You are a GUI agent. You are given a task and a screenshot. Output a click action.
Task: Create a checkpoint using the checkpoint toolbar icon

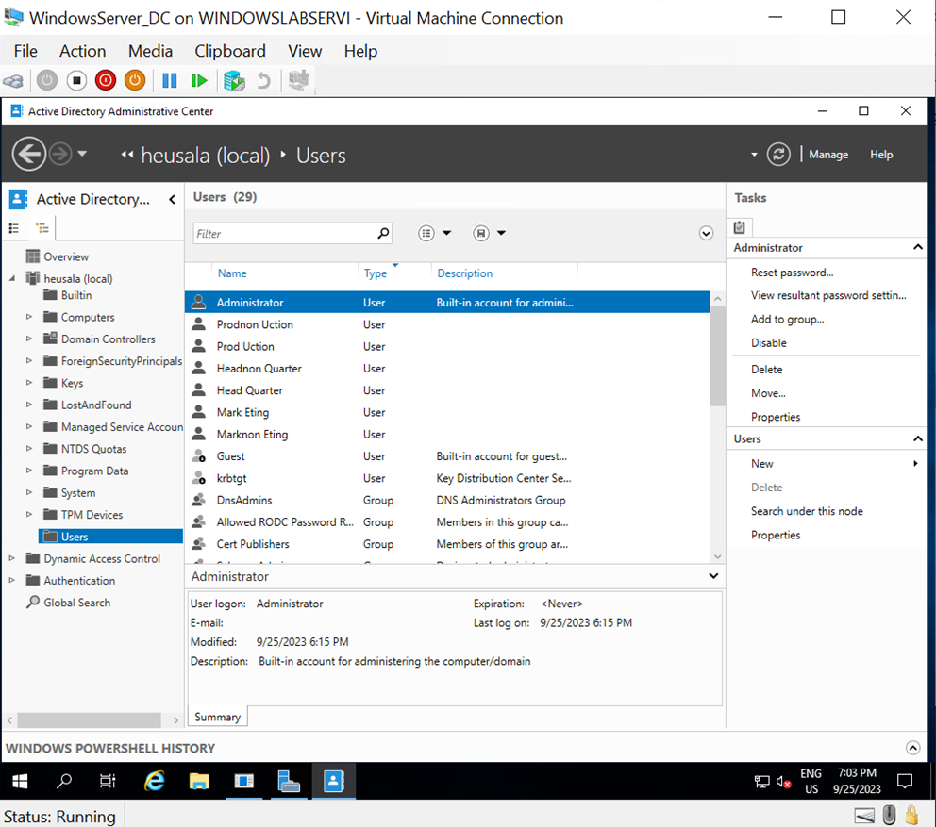click(x=233, y=81)
